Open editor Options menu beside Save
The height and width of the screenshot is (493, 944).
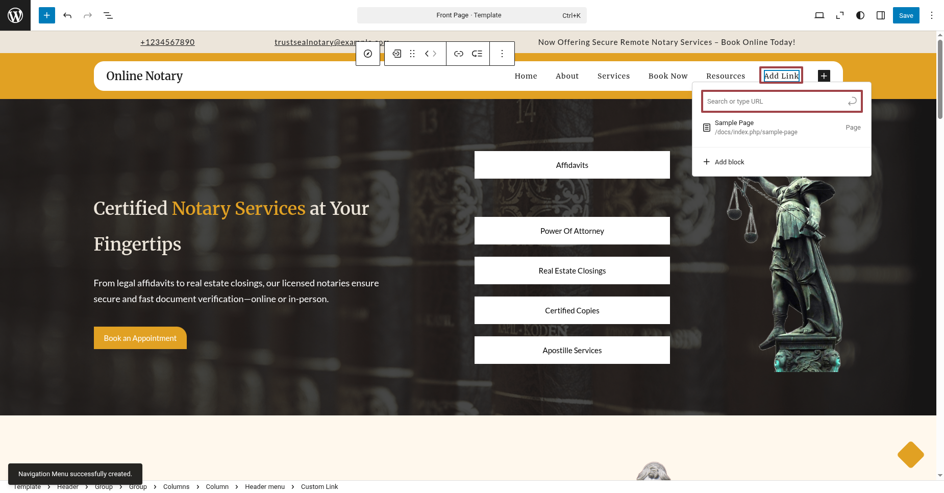click(932, 15)
